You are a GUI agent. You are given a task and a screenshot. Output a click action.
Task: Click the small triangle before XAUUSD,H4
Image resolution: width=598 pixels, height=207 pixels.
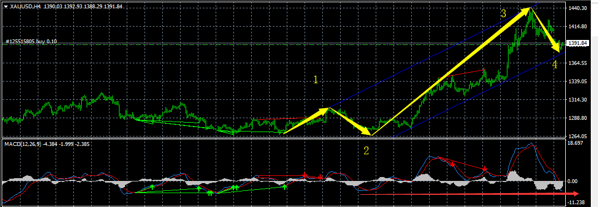tap(6, 6)
